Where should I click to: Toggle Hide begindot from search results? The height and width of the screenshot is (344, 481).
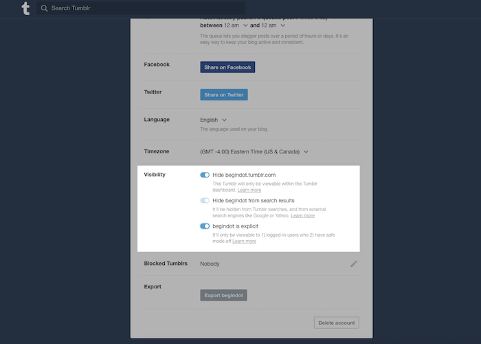(x=205, y=201)
